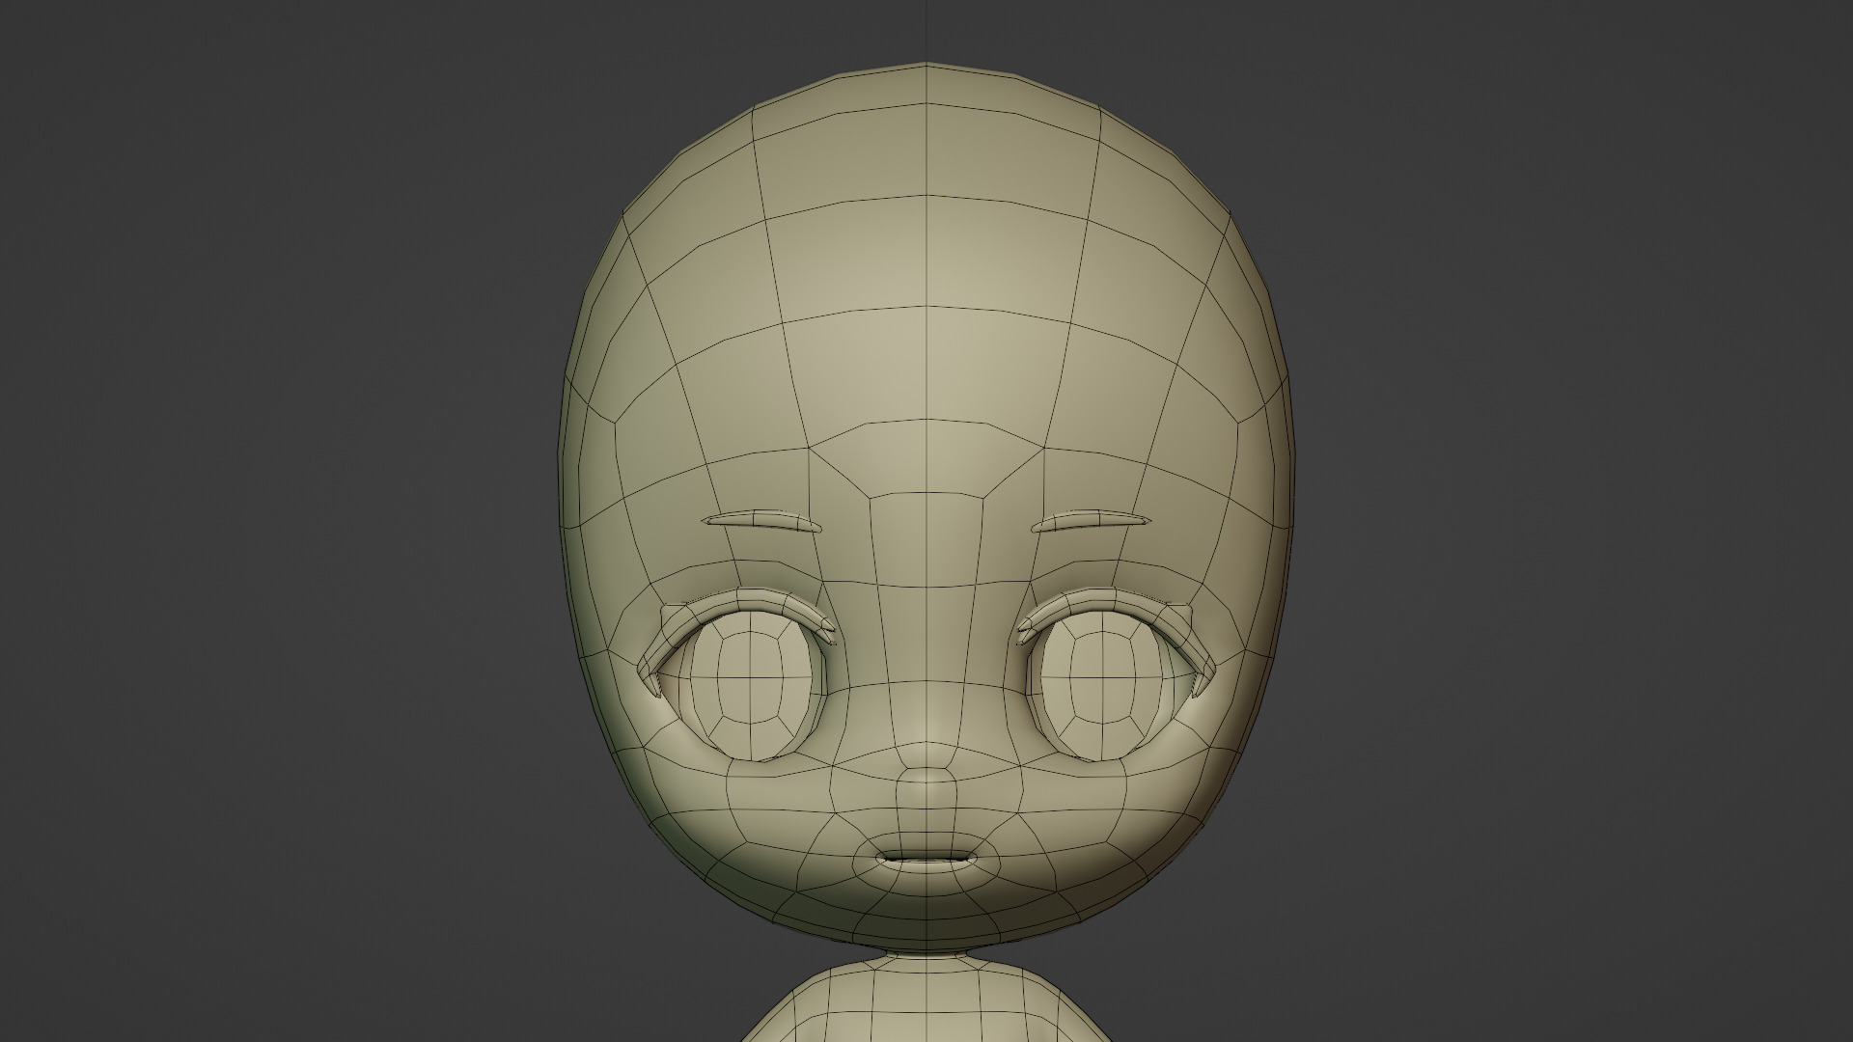Click the eyebrow above the left-side eye
Viewport: 1853px width, 1042px height.
coord(762,521)
